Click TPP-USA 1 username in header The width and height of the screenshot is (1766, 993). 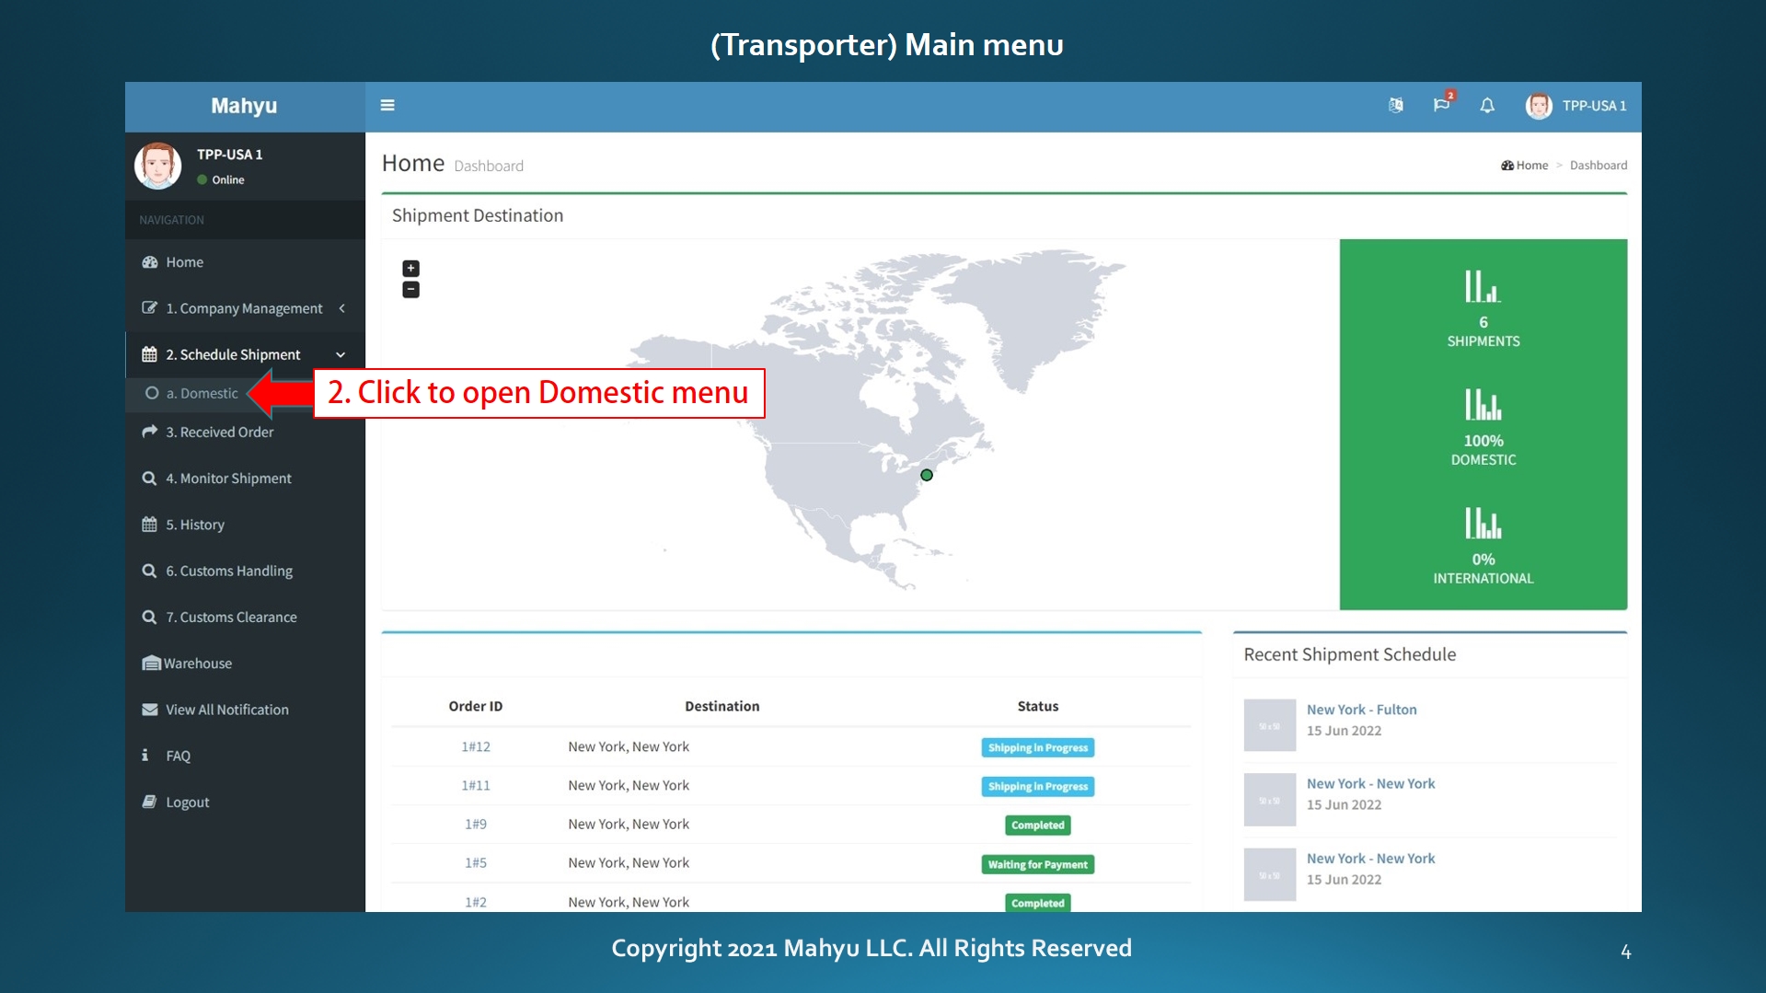1594,106
